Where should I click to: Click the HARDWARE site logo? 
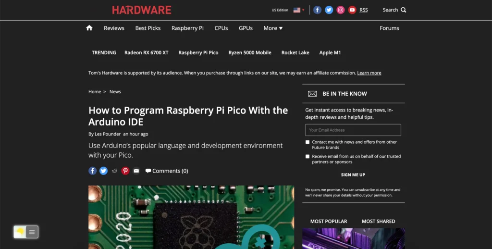click(x=142, y=10)
